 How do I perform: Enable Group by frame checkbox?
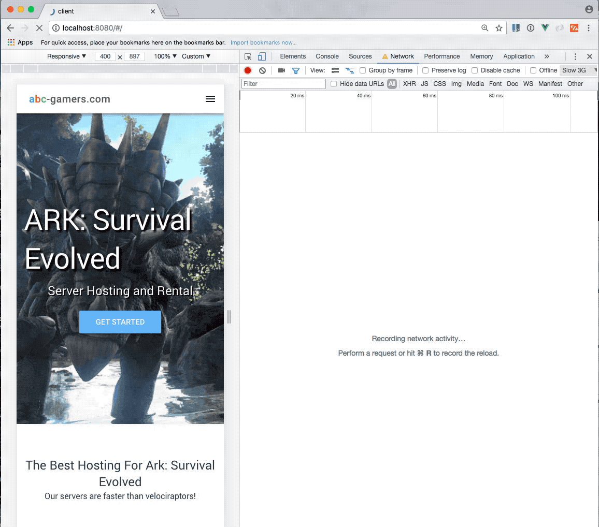pos(363,70)
